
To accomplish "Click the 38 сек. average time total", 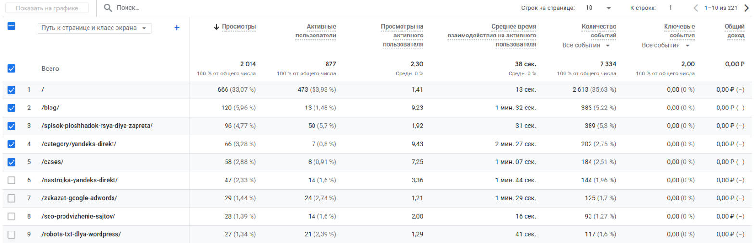I will (526, 64).
